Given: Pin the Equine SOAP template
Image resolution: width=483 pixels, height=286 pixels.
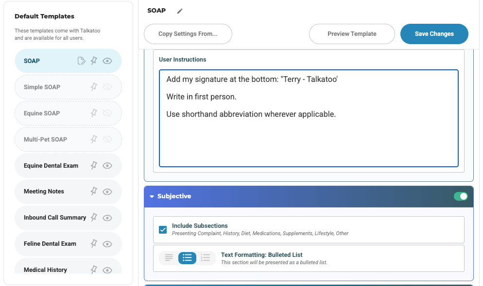Looking at the screenshot, I should point(94,113).
